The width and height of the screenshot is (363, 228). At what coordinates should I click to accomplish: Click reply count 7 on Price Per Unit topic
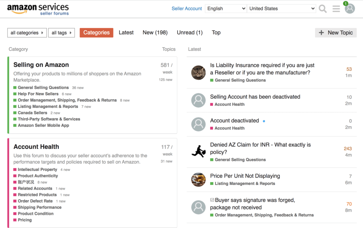coord(351,176)
